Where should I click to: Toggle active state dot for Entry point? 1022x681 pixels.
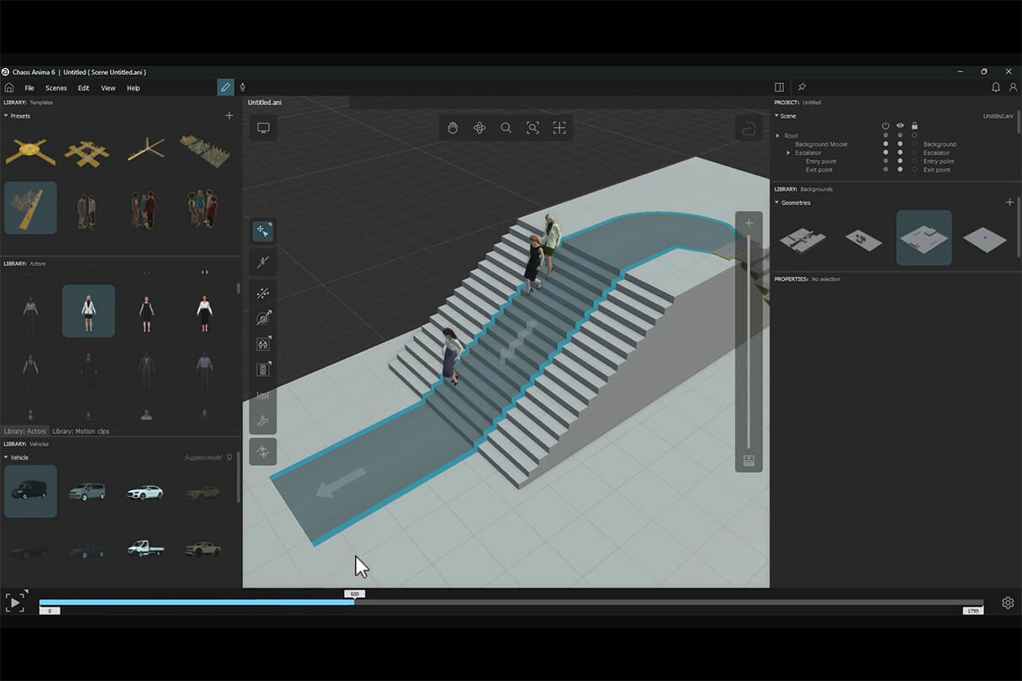[886, 161]
